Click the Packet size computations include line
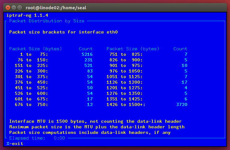Screen dimensions: 230x150 [90, 133]
